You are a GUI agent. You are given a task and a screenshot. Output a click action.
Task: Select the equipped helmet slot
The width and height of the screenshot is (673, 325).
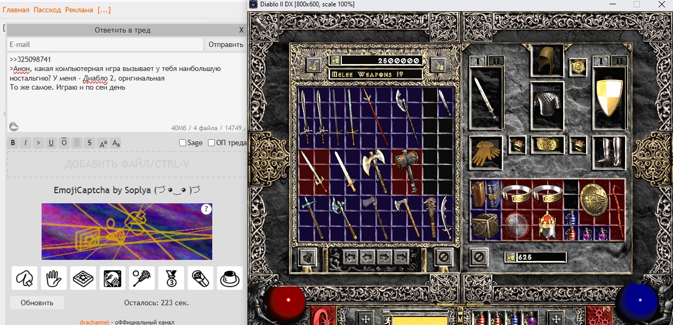pos(547,60)
